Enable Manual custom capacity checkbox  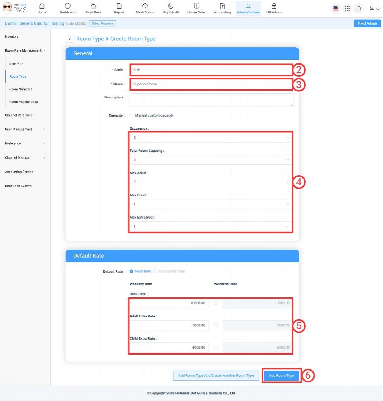(x=131, y=115)
